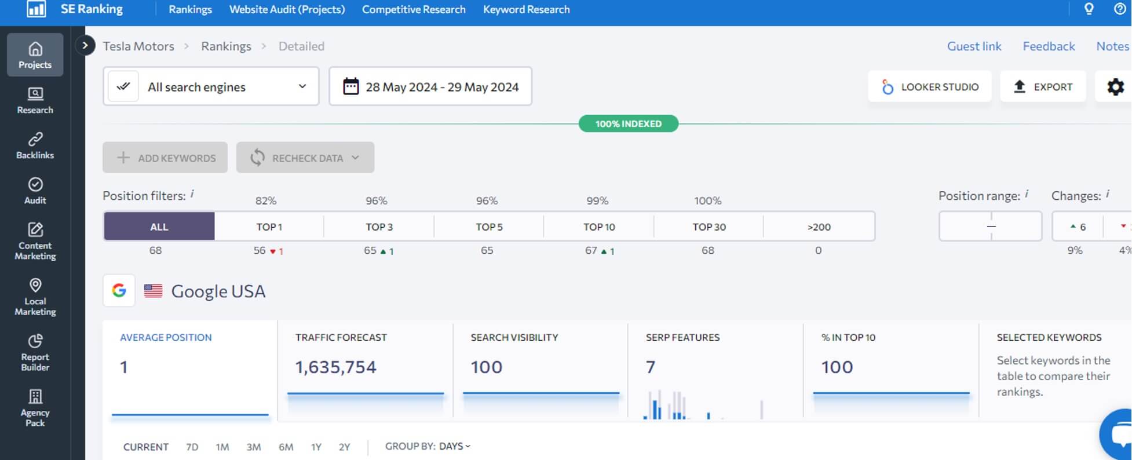Toggle the double-check search engines icon
Screen dimensions: 1132x460
(x=123, y=86)
